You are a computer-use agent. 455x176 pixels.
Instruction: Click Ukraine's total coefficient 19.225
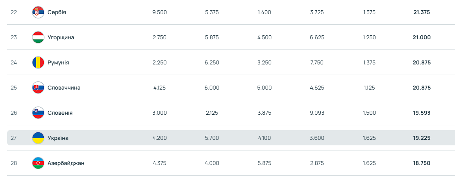tap(422, 138)
